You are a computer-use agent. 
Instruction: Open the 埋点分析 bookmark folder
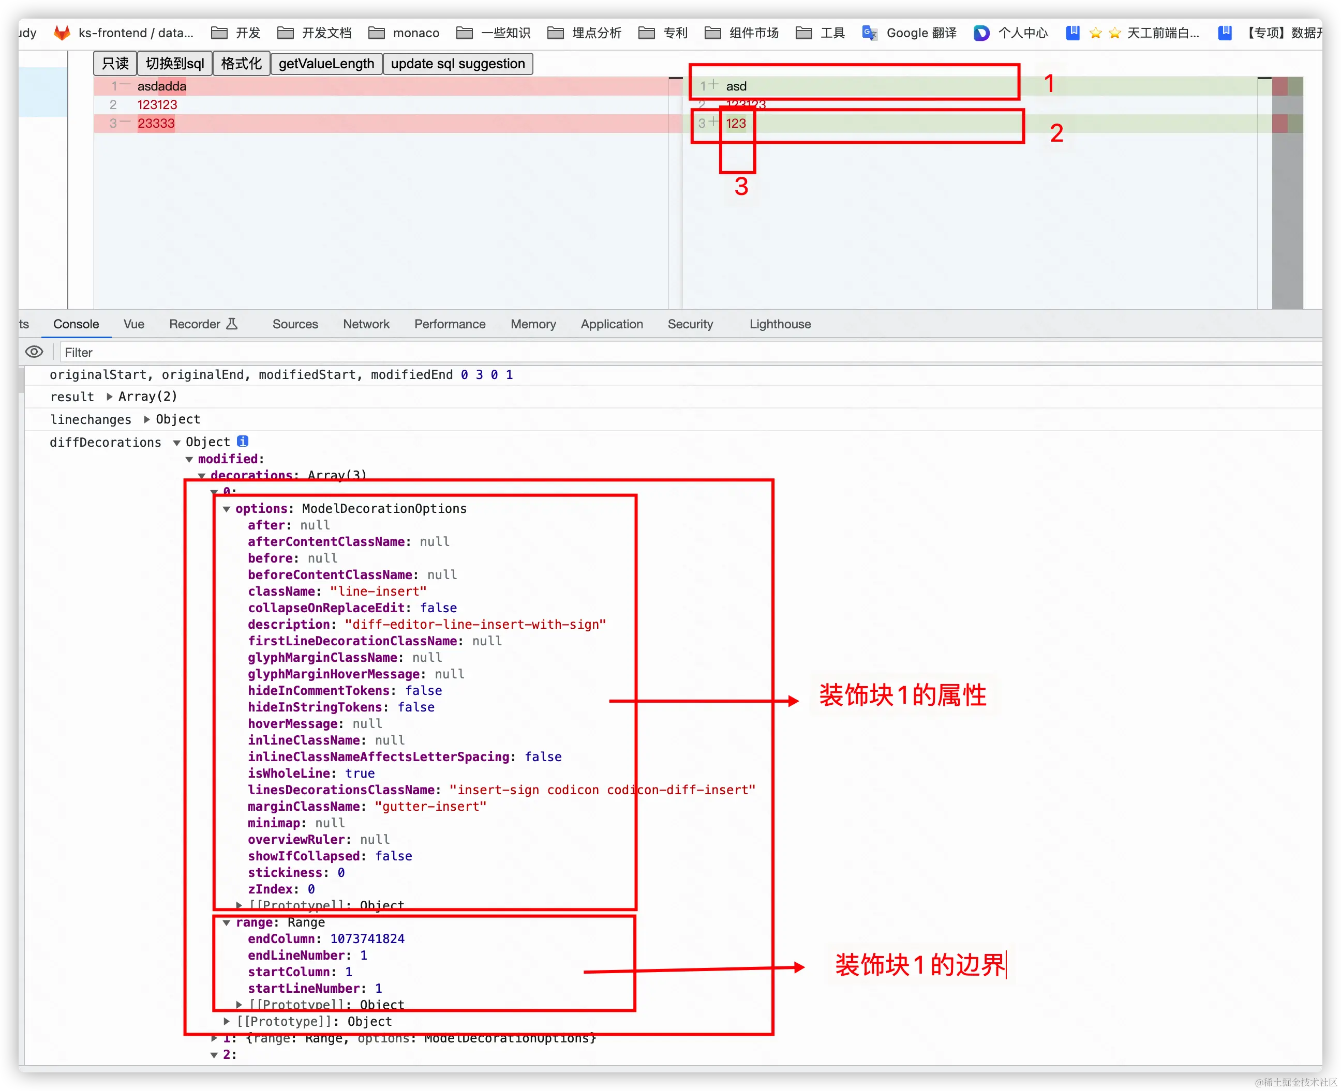[584, 33]
